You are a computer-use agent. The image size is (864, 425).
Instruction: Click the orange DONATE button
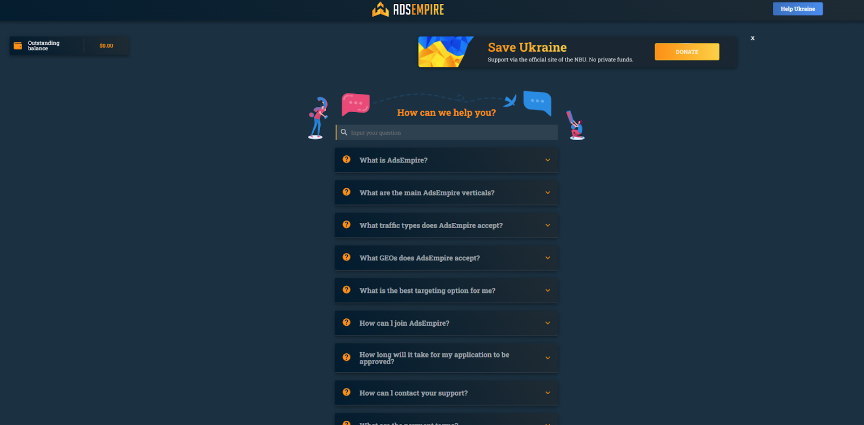tap(687, 52)
